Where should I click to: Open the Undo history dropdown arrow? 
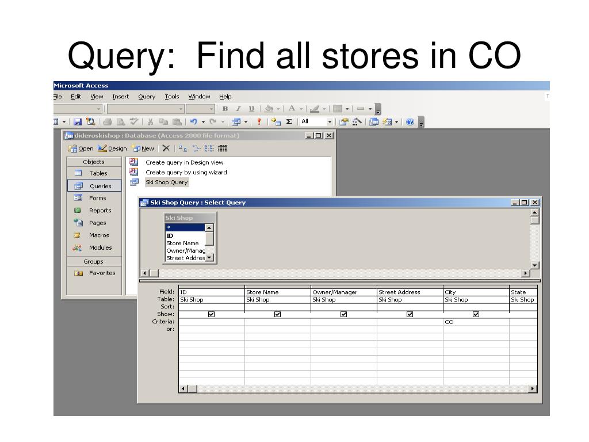(x=203, y=122)
